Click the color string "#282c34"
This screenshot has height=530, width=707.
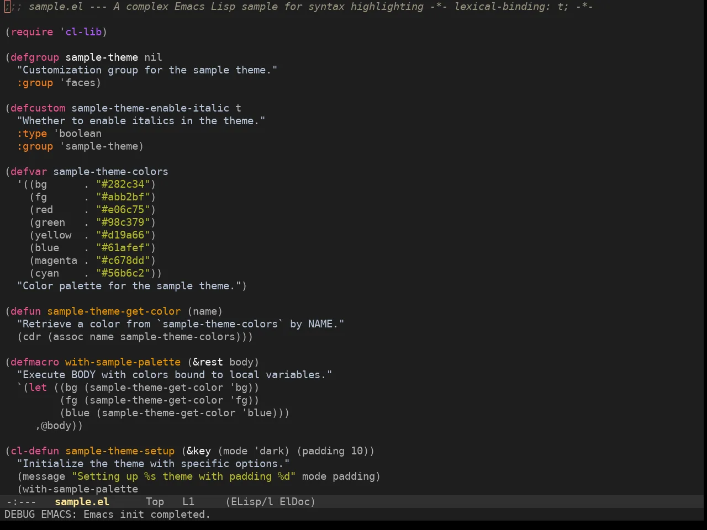coord(123,184)
